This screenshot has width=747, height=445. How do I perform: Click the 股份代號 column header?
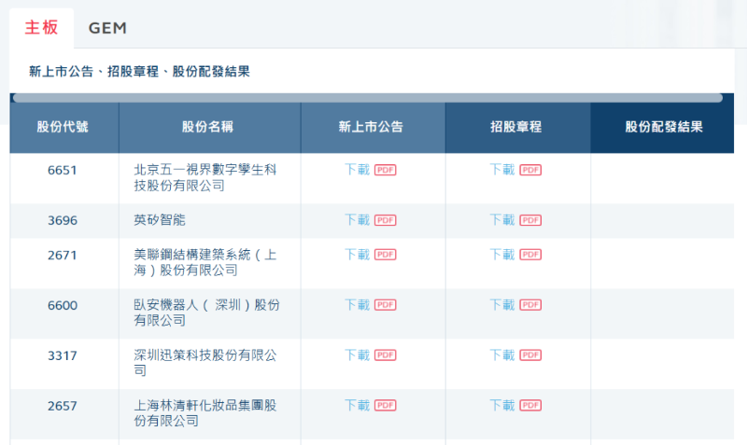click(x=63, y=127)
